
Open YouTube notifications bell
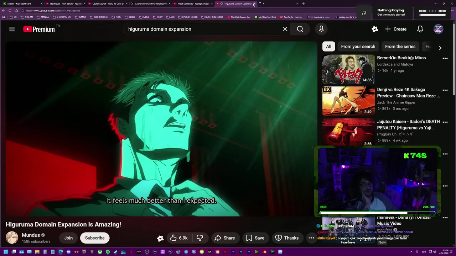[x=420, y=29]
